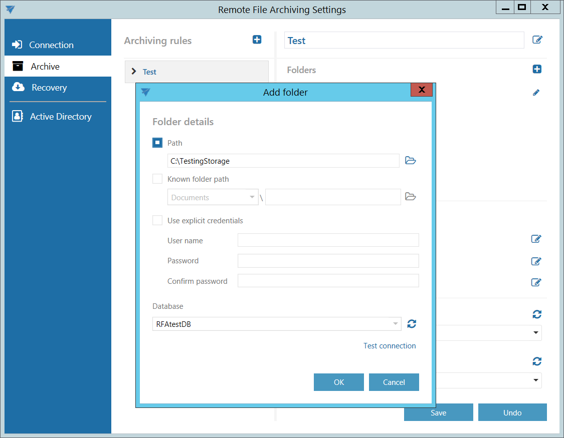This screenshot has height=438, width=564.
Task: Check Use explicit credentials option
Action: tap(157, 220)
